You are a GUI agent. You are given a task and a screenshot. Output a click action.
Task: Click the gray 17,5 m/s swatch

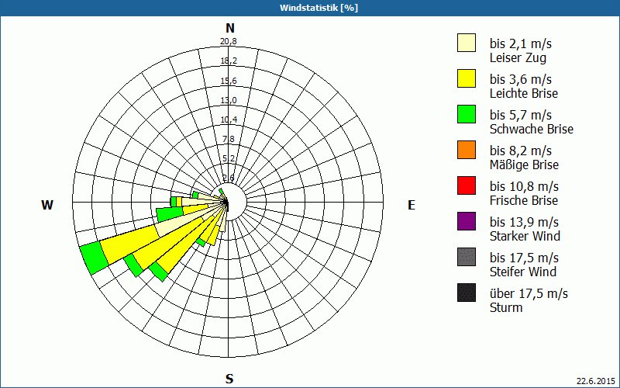[467, 257]
